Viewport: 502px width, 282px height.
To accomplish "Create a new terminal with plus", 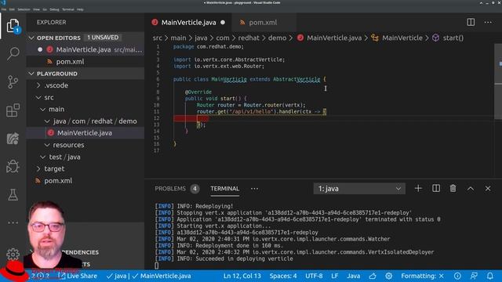I will click(418, 188).
